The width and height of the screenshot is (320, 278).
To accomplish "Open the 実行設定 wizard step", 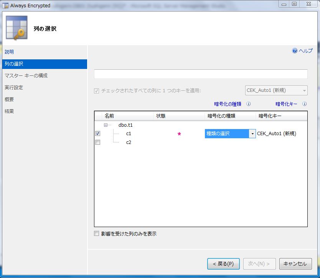I will point(14,88).
